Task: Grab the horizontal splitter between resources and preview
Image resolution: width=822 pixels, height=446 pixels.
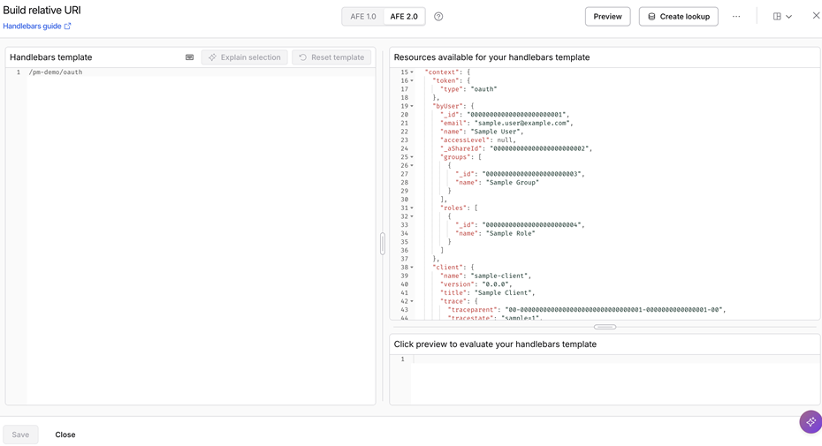Action: point(605,327)
